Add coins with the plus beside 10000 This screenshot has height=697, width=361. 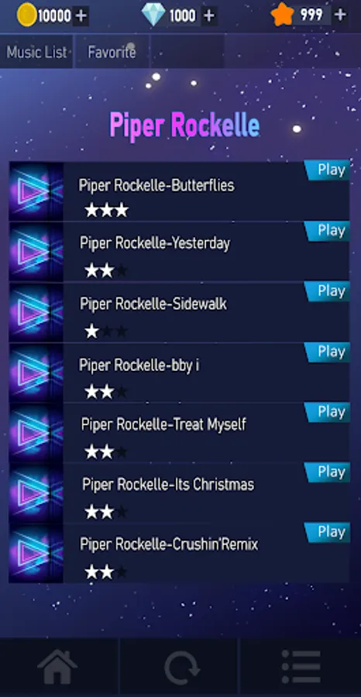click(81, 16)
